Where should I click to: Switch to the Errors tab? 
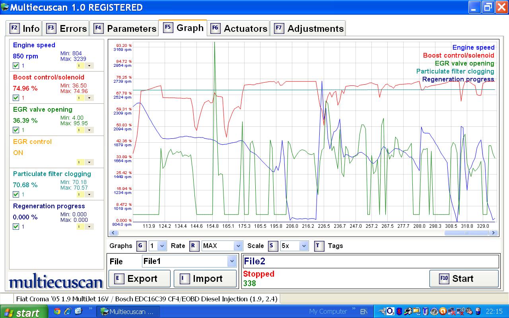[66, 29]
